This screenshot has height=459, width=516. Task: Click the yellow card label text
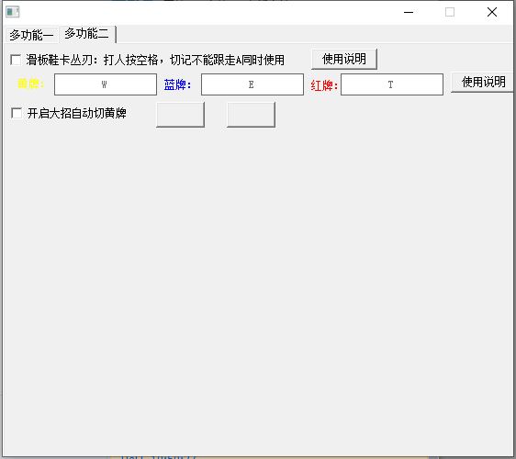click(x=30, y=84)
